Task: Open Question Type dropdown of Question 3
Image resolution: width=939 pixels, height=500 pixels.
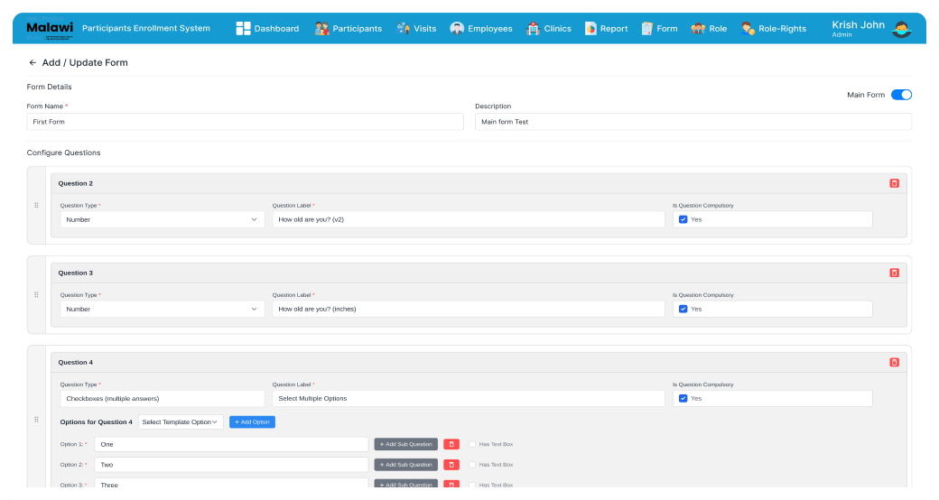Action: click(163, 309)
